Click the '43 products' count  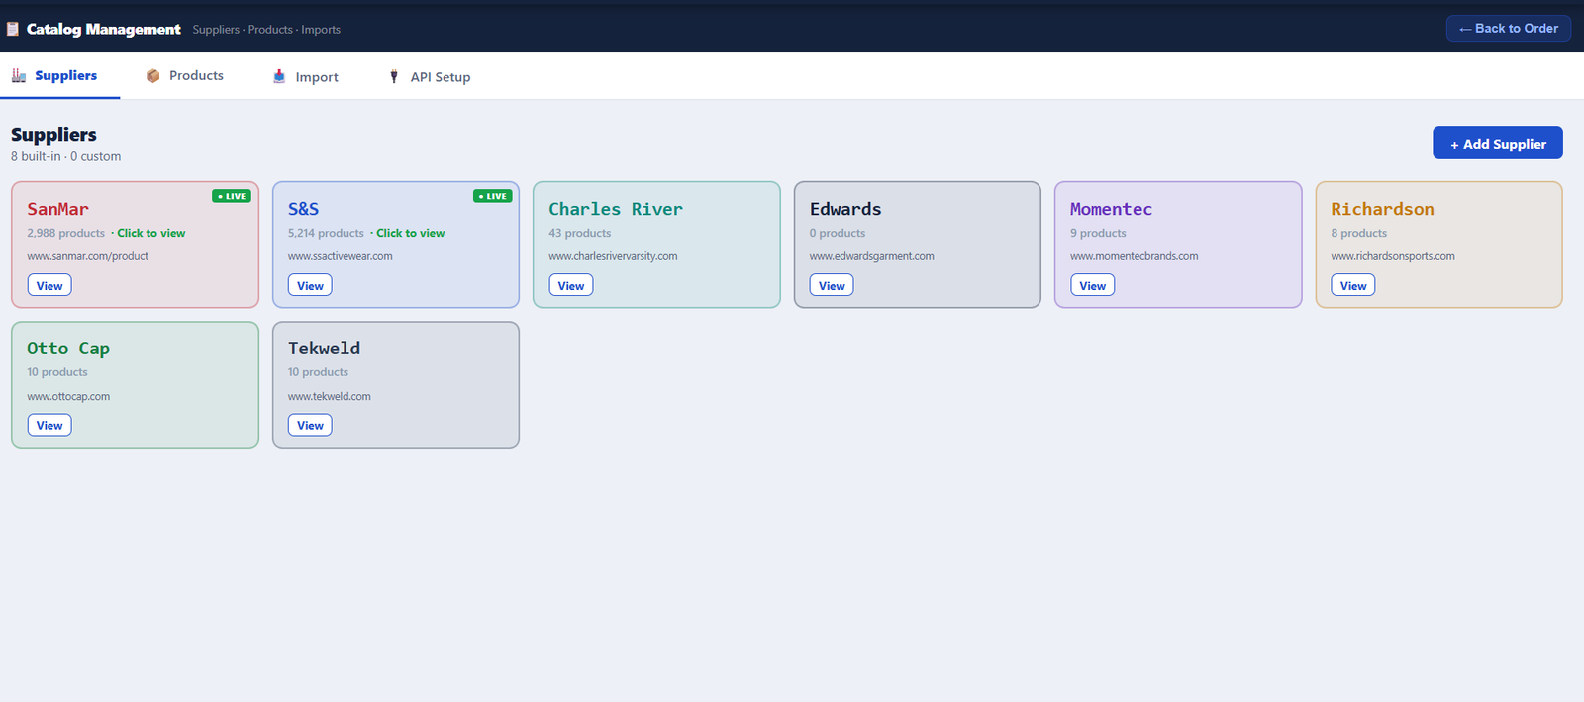click(x=579, y=233)
